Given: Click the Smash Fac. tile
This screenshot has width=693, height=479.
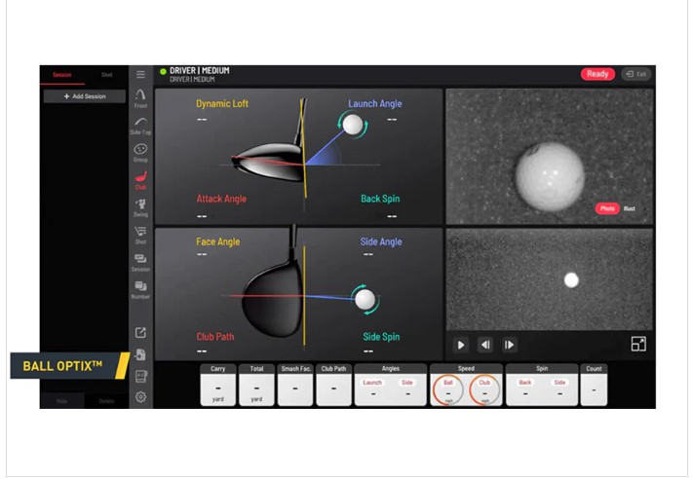Looking at the screenshot, I should coord(295,385).
